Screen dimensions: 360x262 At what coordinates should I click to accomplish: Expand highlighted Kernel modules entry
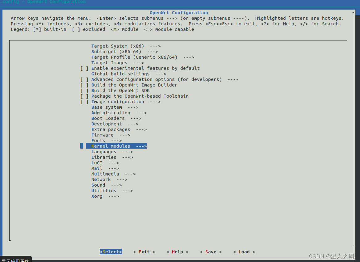(x=116, y=146)
